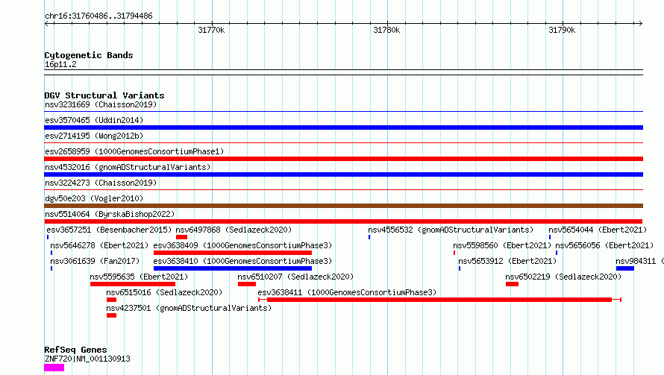
Task: Click the brown dgv50e203 (Vogler2010) bar
Action: click(x=343, y=206)
